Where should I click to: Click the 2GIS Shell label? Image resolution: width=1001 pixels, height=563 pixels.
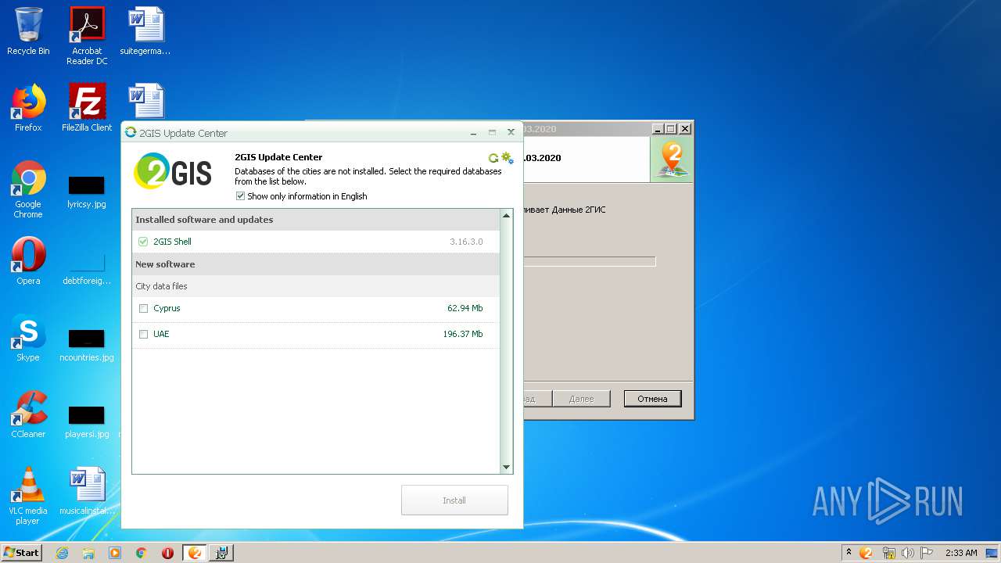172,242
